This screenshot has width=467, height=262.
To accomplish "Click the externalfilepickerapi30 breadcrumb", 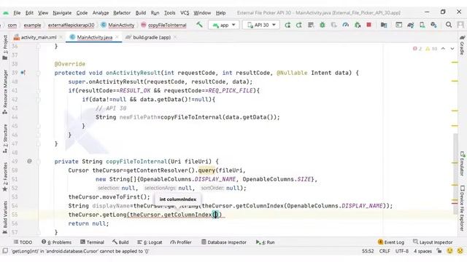I will (71, 25).
